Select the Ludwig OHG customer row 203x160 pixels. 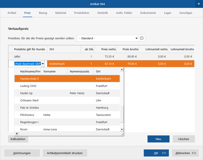[x=67, y=86]
